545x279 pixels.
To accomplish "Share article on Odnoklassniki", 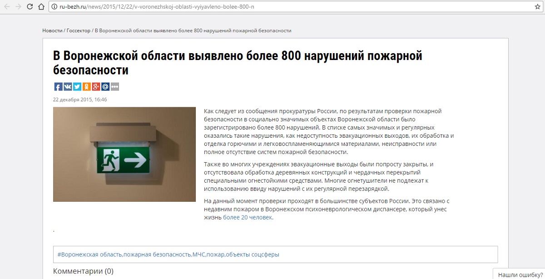I will point(86,87).
